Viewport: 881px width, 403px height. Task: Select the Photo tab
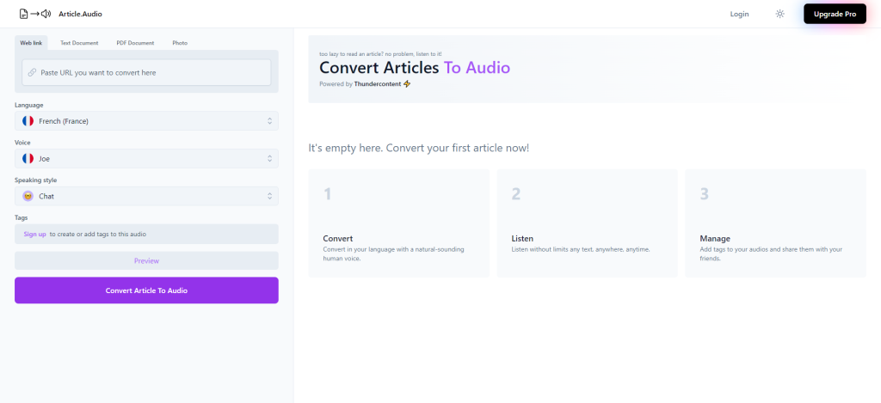point(180,43)
